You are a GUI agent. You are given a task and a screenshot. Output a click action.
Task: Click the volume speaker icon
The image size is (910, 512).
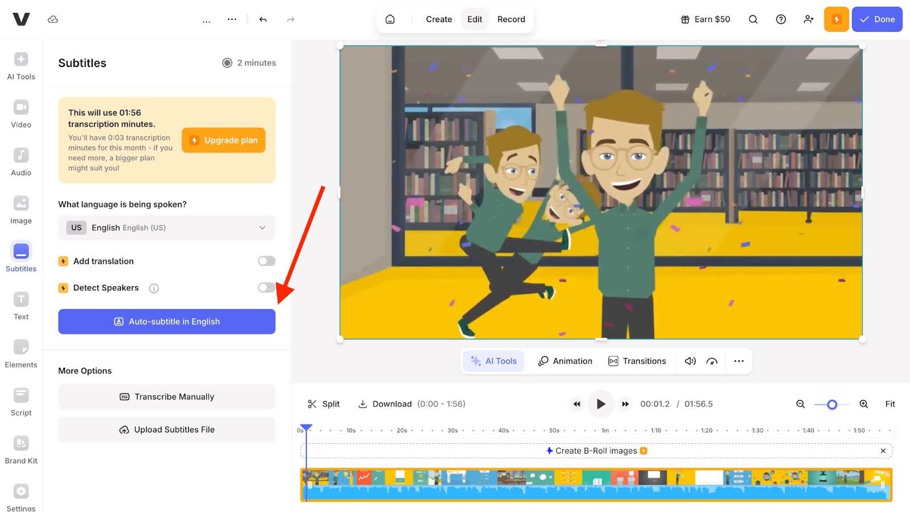coord(690,361)
